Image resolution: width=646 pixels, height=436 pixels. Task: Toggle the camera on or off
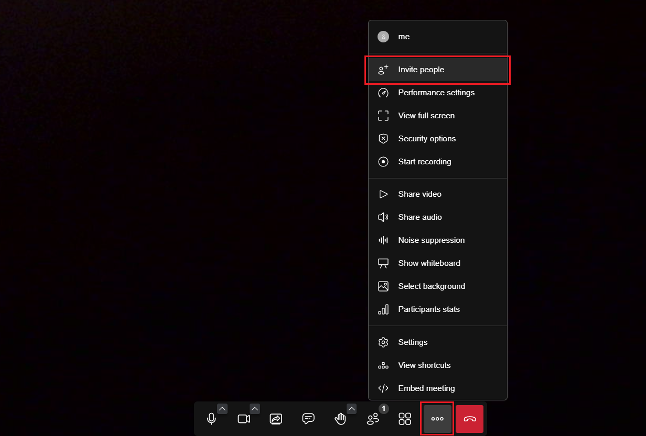tap(243, 419)
